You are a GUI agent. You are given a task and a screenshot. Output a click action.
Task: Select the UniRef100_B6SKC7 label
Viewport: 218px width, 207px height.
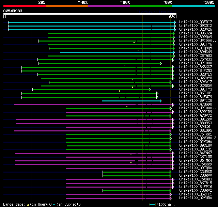(x=196, y=67)
